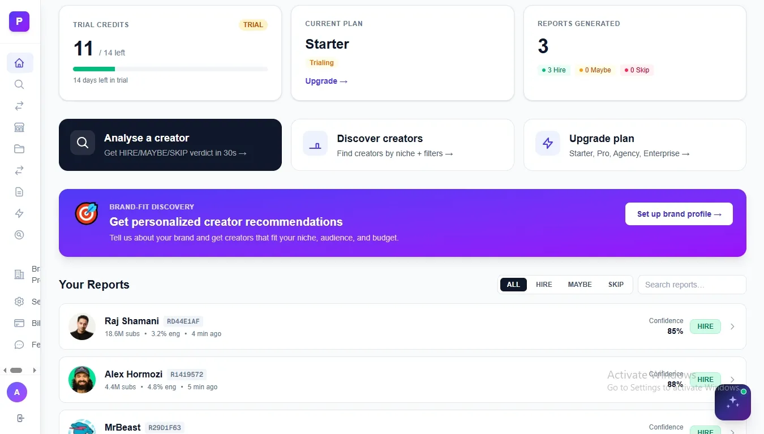Filter reports by SKIP tab
The width and height of the screenshot is (764, 434).
pos(616,285)
